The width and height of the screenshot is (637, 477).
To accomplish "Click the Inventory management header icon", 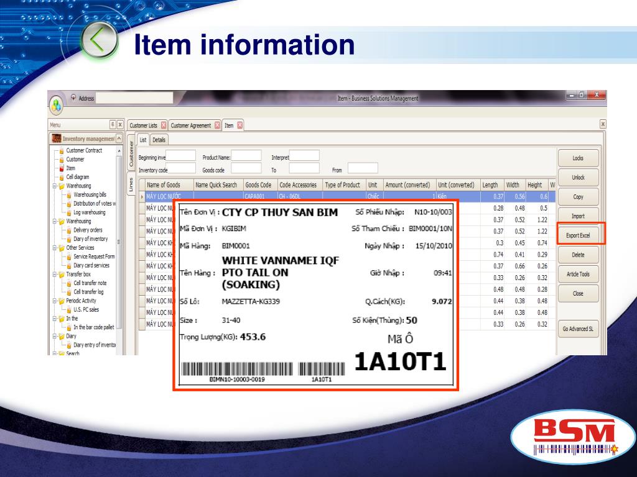I will (x=56, y=139).
